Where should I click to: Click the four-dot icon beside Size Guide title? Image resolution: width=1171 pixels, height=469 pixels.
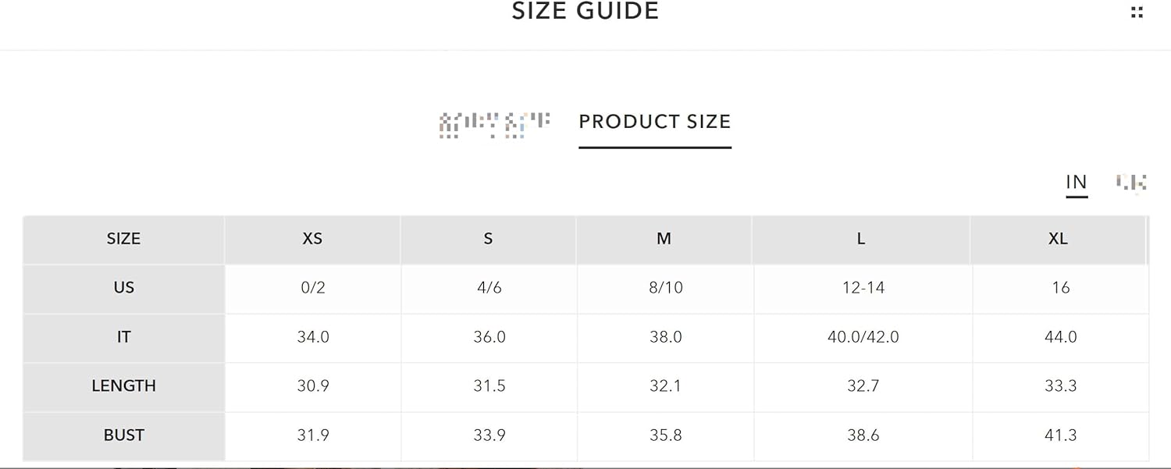click(x=1137, y=12)
